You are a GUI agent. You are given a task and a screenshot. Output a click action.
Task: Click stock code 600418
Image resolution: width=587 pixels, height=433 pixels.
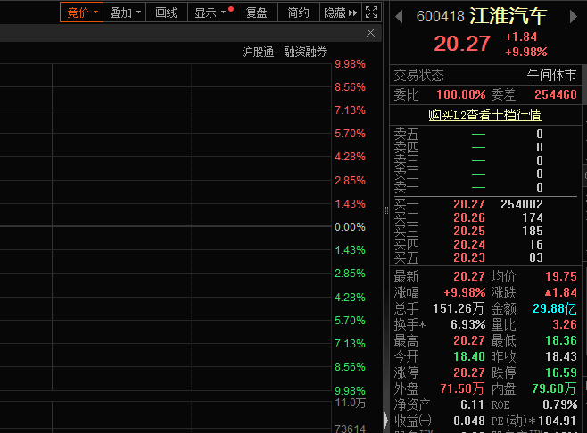(441, 16)
